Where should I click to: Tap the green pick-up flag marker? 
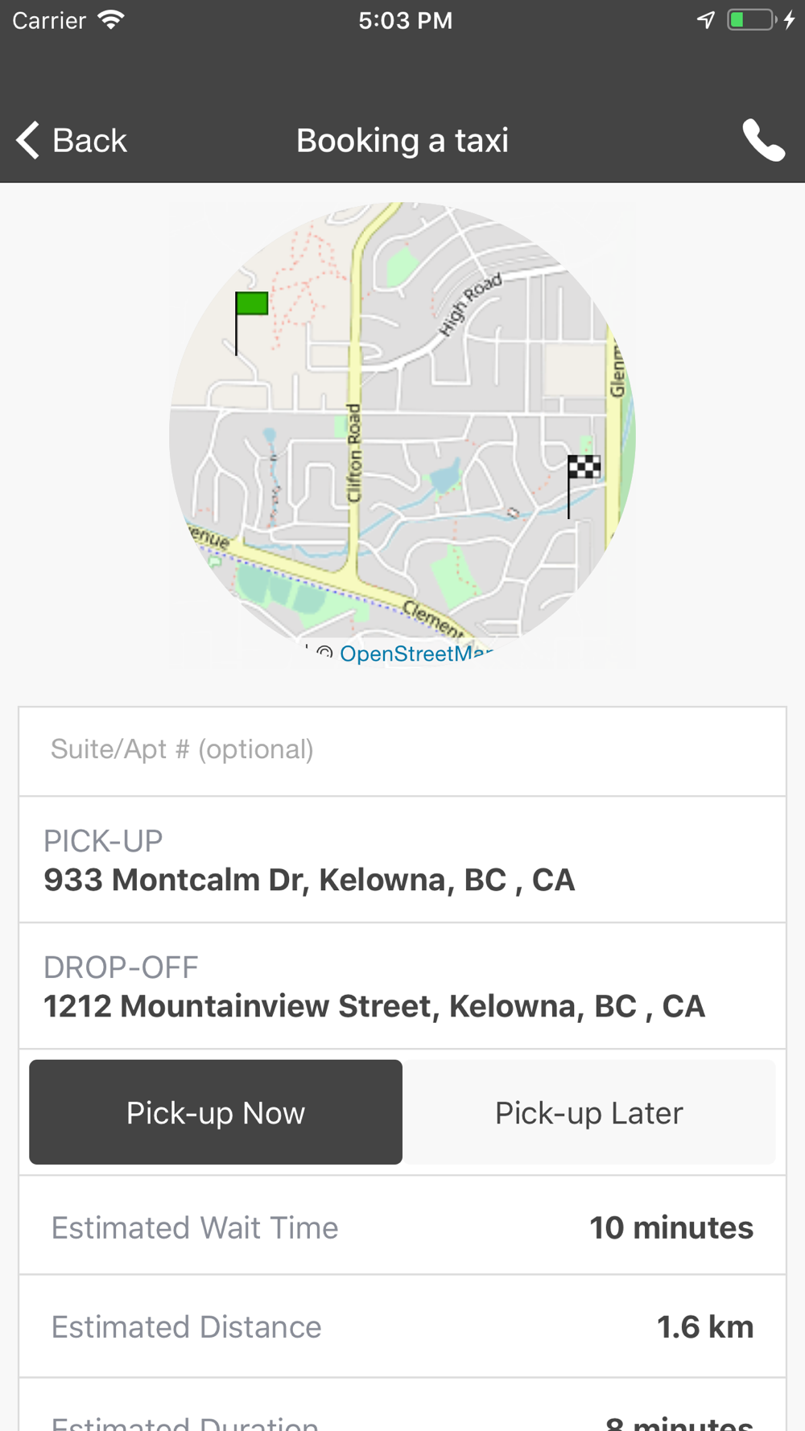[251, 304]
